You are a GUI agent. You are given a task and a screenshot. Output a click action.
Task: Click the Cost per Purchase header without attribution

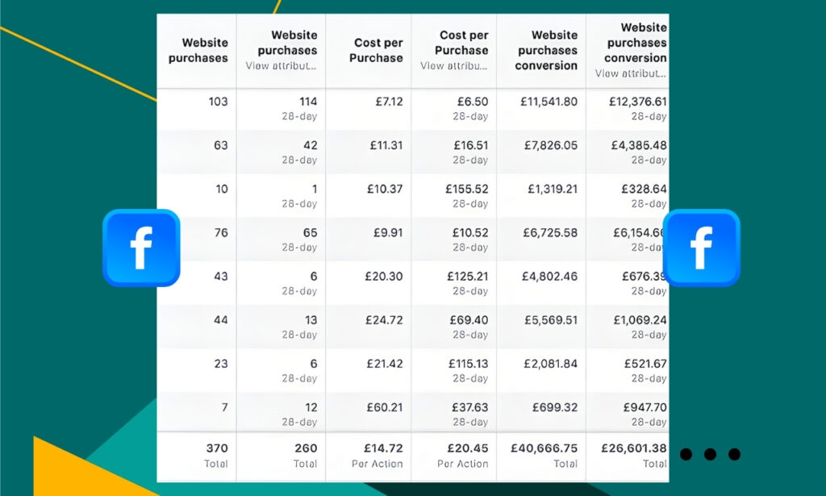[378, 50]
